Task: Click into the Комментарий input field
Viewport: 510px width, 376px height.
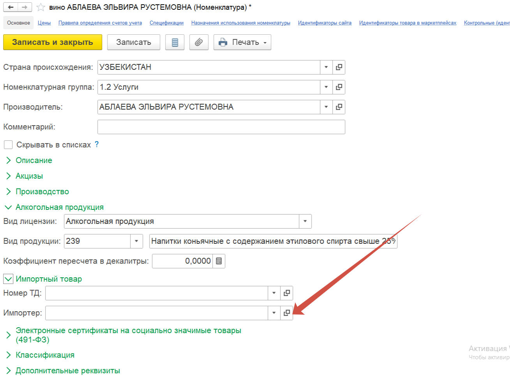Action: tap(221, 127)
